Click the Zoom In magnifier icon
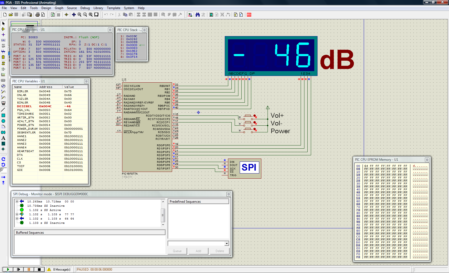The height and width of the screenshot is (273, 449). [79, 15]
